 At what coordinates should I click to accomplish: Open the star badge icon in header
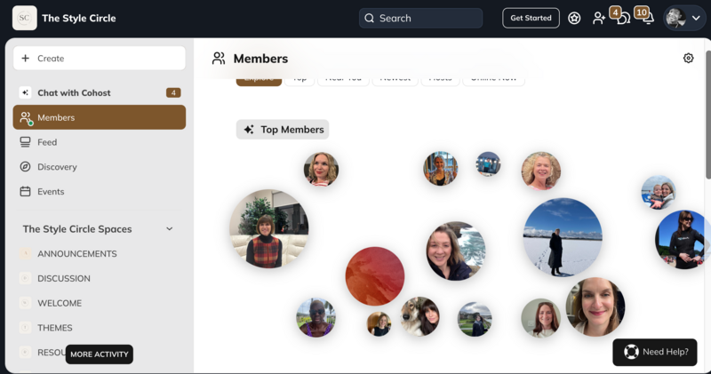pyautogui.click(x=574, y=18)
